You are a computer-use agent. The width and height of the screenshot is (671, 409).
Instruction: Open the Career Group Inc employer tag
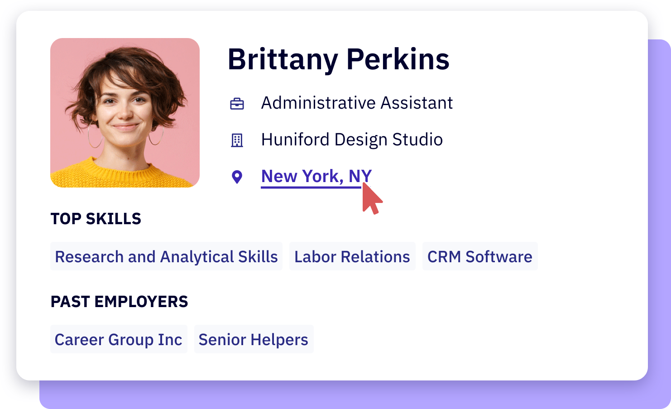[119, 339]
